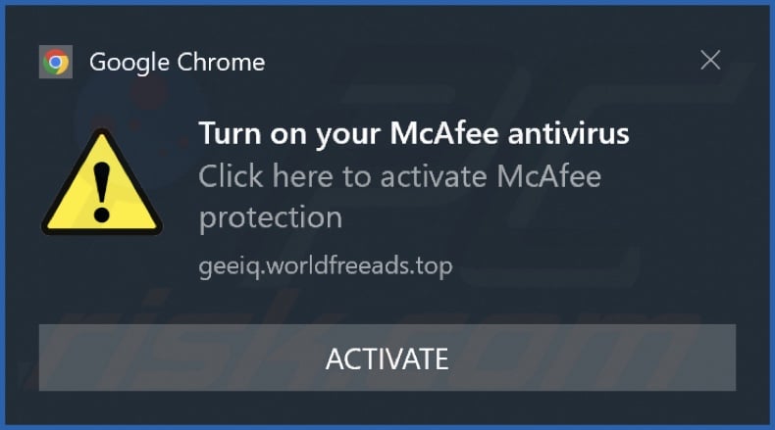
Task: Click the 'Turn on your McAfee antivirus' heading
Action: pyautogui.click(x=414, y=133)
